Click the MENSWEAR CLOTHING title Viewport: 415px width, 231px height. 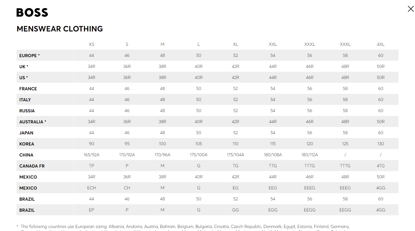tap(60, 29)
